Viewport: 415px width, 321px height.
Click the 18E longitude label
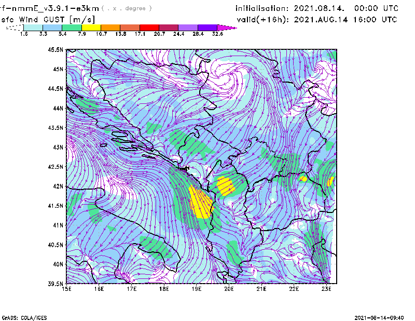point(164,289)
